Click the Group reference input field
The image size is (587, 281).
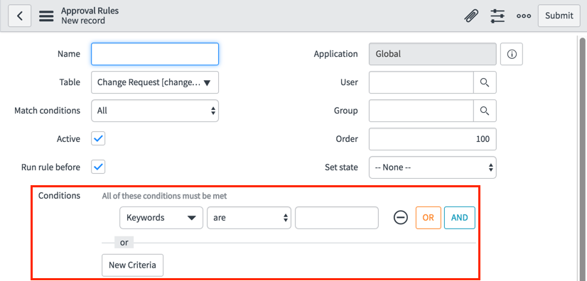[x=421, y=111]
